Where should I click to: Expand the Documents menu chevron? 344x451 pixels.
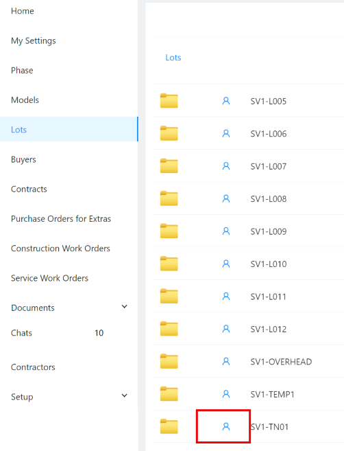(x=124, y=307)
